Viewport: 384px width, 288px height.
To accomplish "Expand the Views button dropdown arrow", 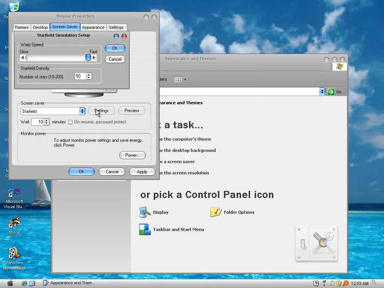I will point(185,79).
